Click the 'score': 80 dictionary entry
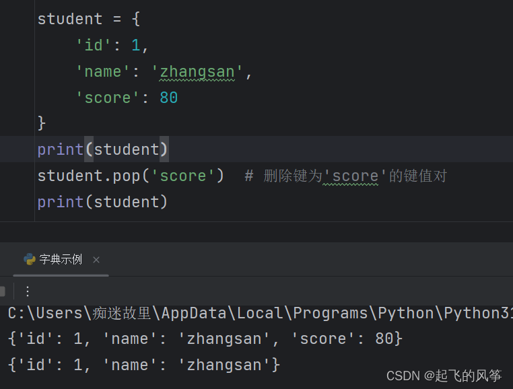The height and width of the screenshot is (389, 513). pos(127,98)
